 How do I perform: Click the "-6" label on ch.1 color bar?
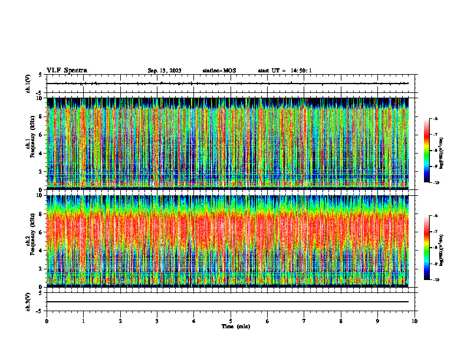point(435,118)
